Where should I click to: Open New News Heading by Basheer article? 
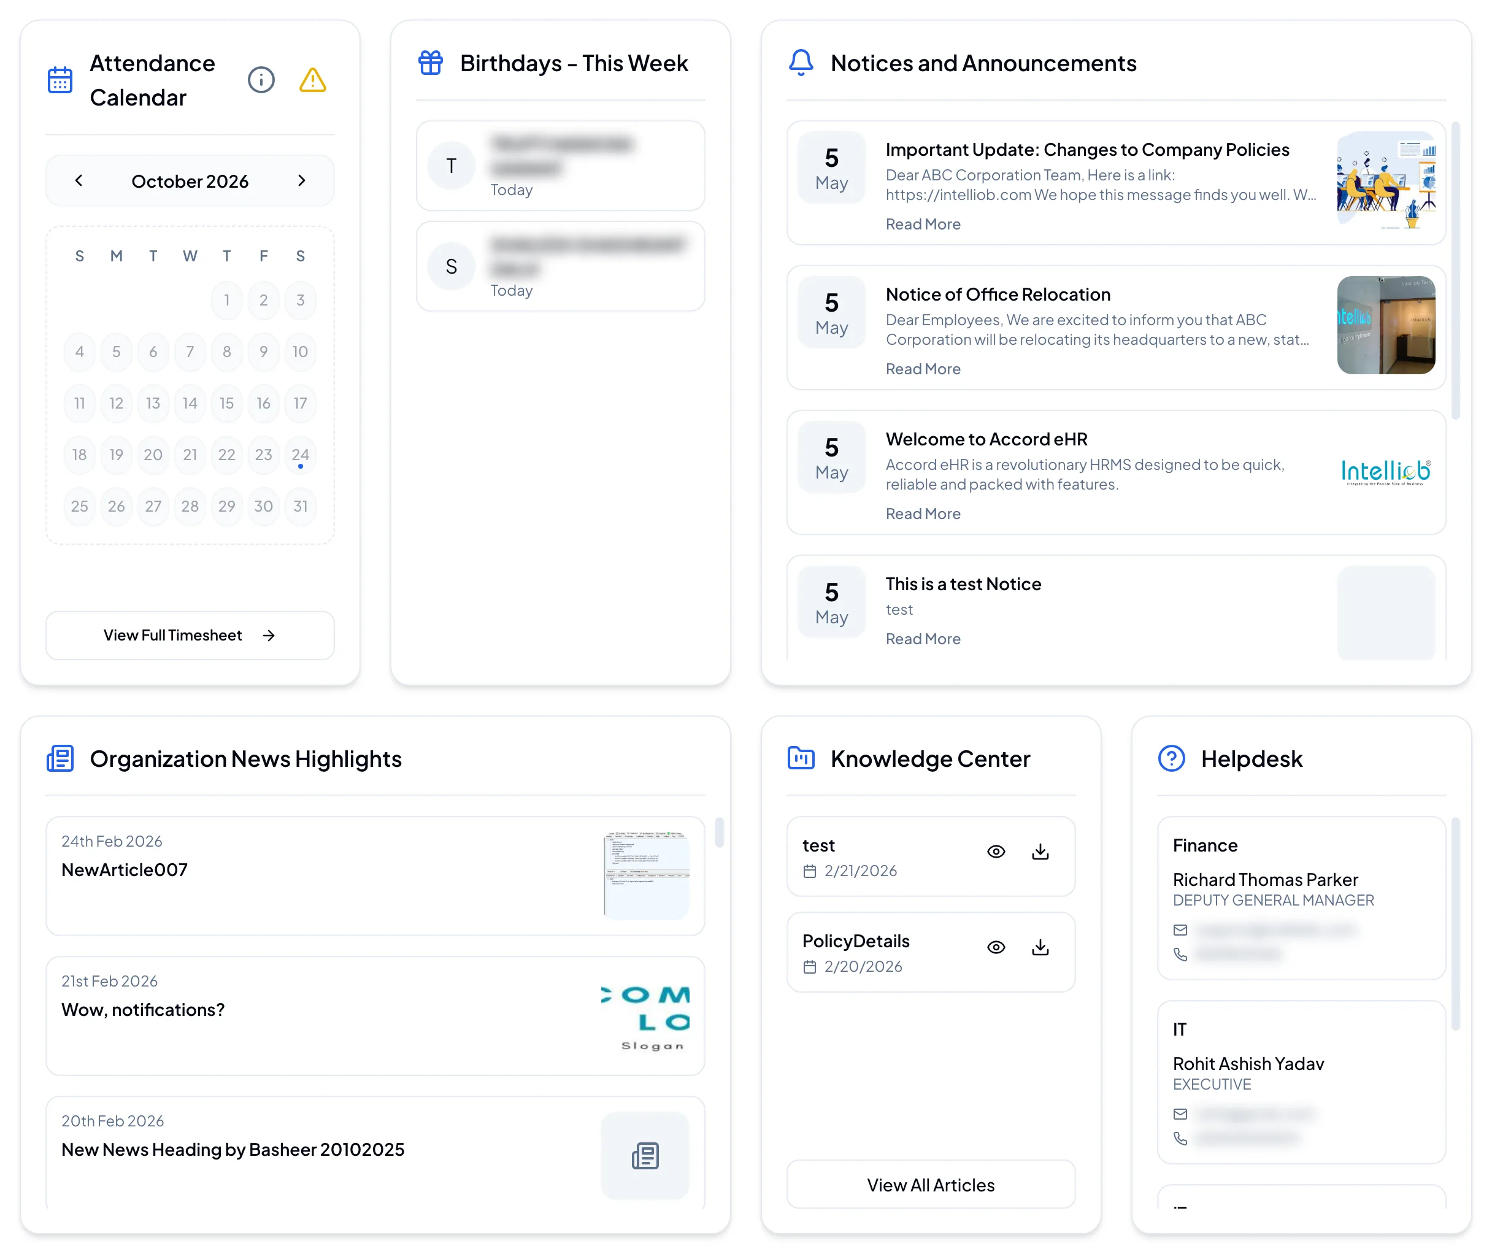pyautogui.click(x=375, y=1153)
